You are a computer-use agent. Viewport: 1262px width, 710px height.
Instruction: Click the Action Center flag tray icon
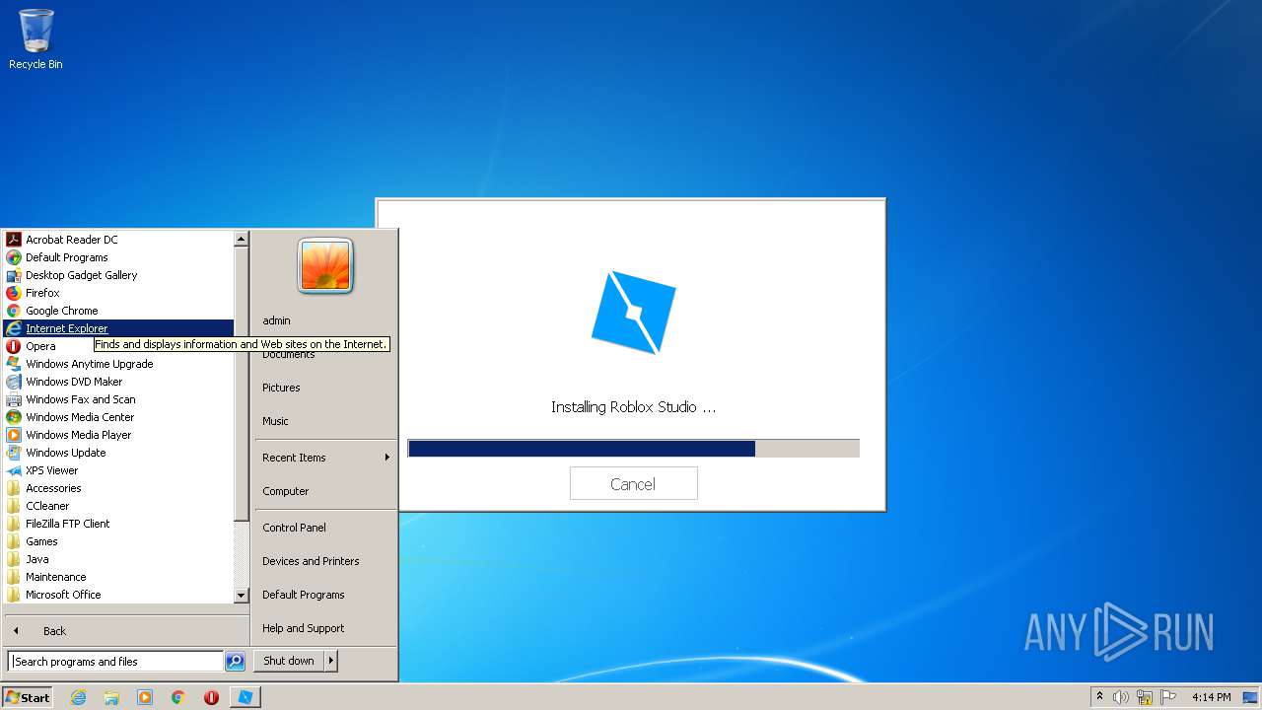point(1168,697)
